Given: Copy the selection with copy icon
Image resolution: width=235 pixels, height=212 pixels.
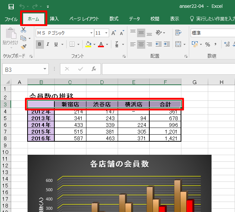Looking at the screenshot, I should pyautogui.click(x=23, y=38).
